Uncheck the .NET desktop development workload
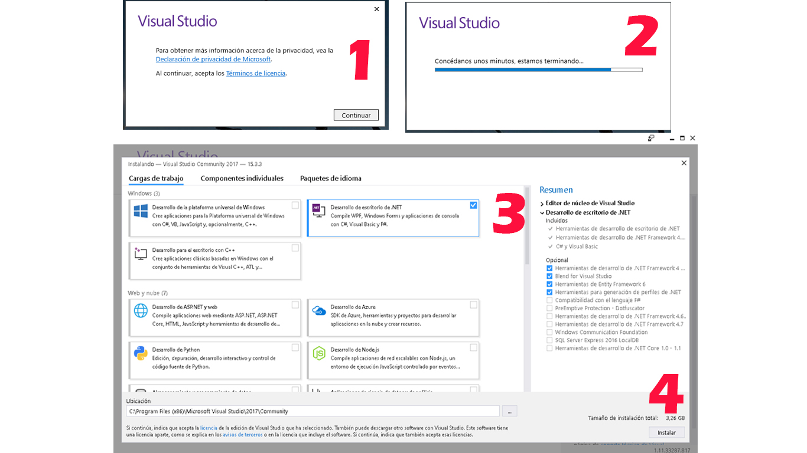807x453 pixels. tap(473, 205)
